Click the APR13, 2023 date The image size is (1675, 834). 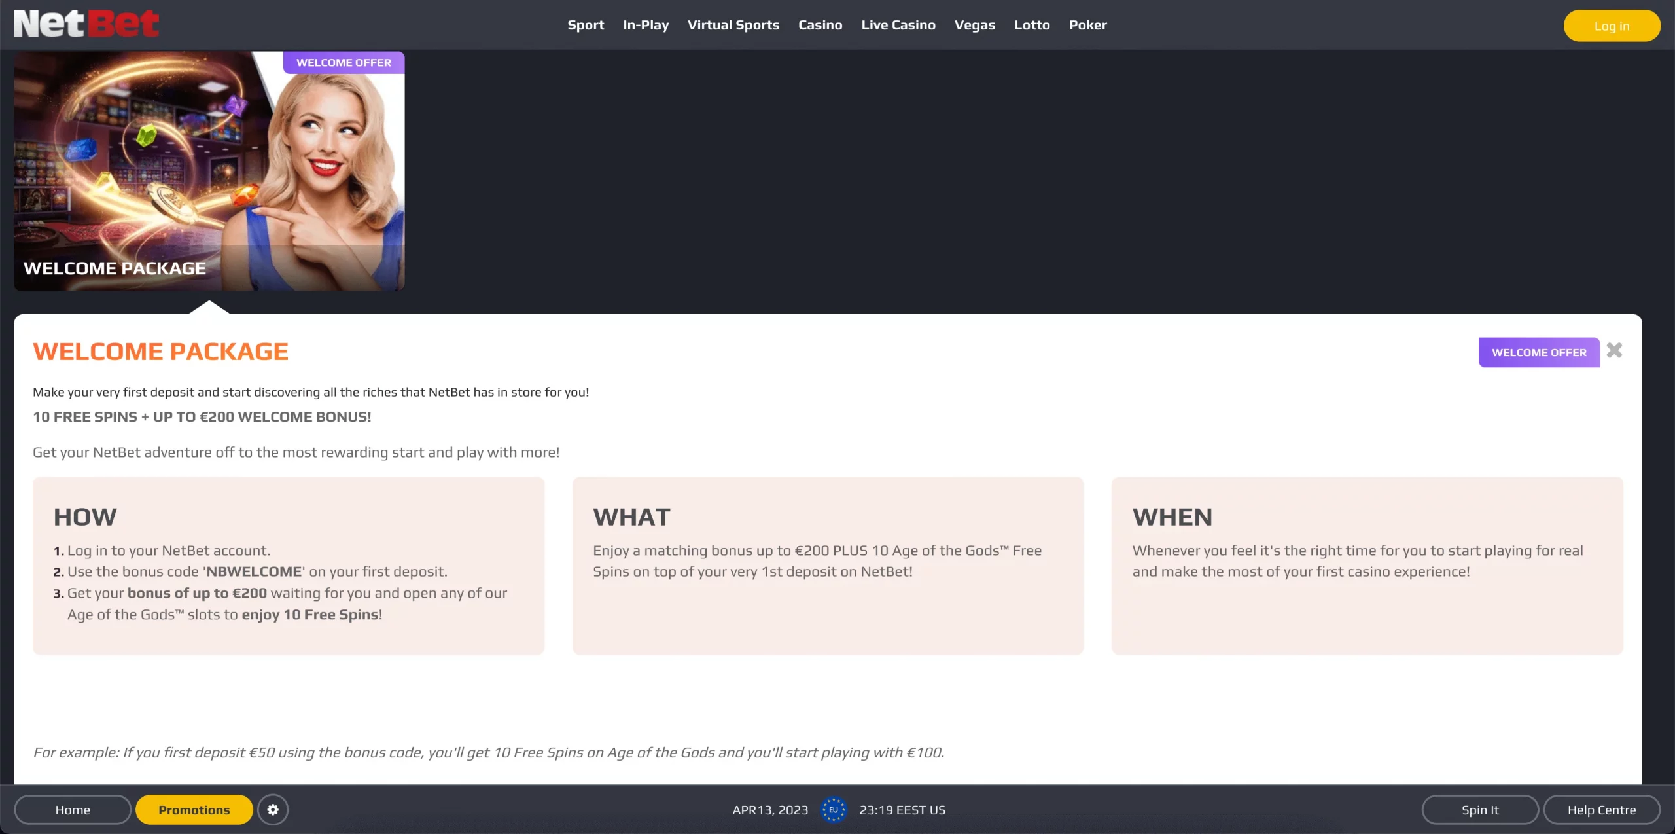pos(770,810)
